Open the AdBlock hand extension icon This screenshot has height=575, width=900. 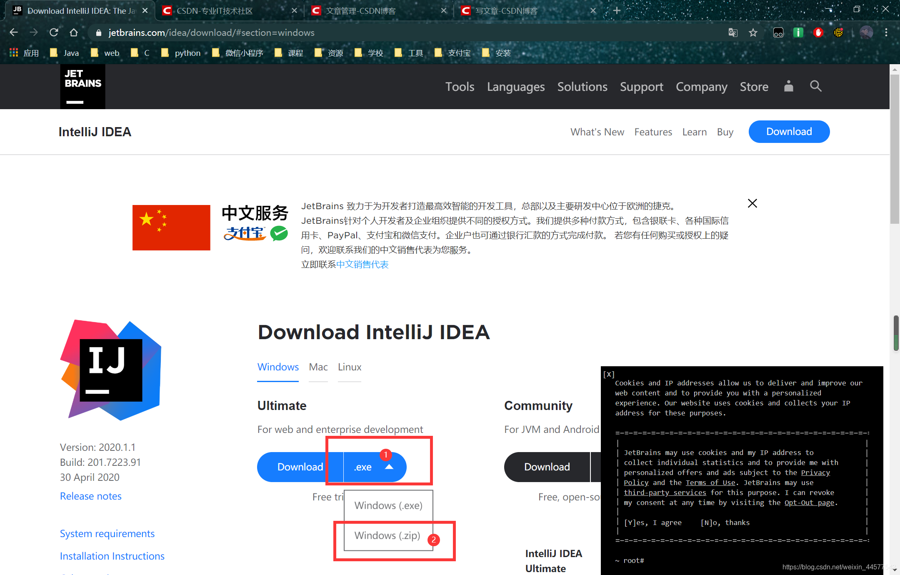817,32
